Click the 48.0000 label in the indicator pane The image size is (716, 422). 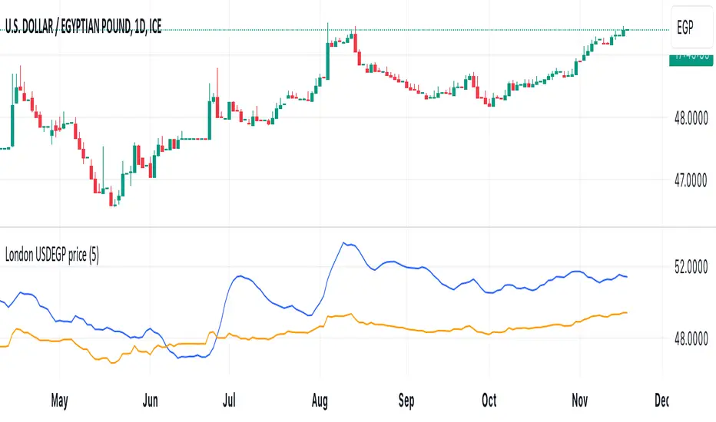pos(690,338)
